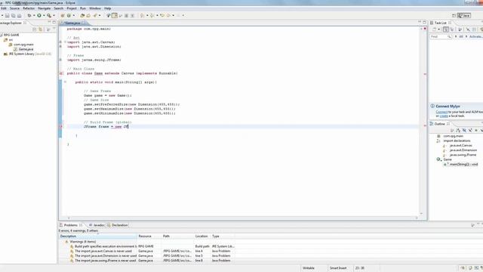Switch to the Declaration tab
Screen dimensions: 483x272
pyautogui.click(x=118, y=225)
